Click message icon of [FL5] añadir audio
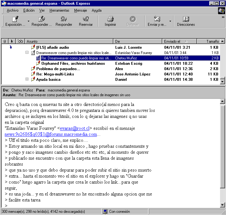Image resolution: width=226 pixels, height=215 pixels. click(x=33, y=47)
